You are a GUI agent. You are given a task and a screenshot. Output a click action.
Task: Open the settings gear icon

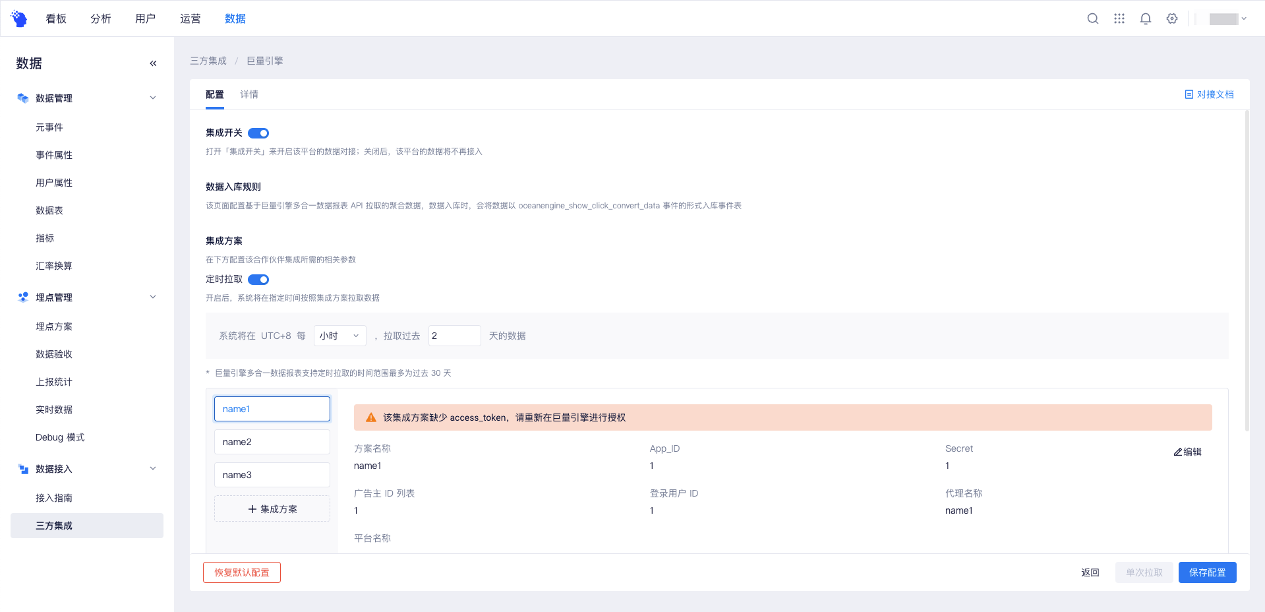1171,18
